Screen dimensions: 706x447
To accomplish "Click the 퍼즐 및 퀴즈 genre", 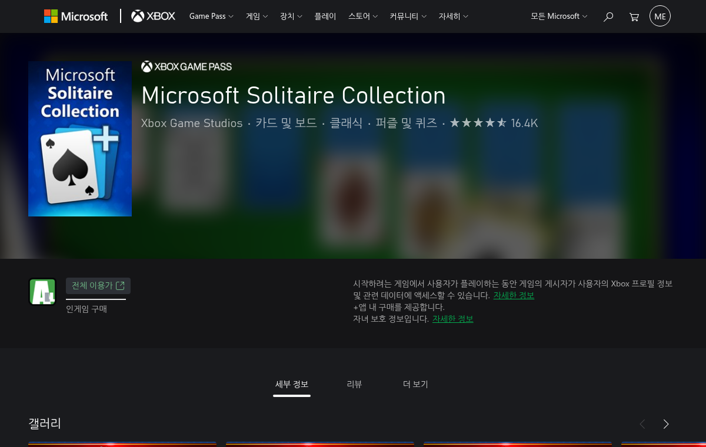I will click(407, 123).
